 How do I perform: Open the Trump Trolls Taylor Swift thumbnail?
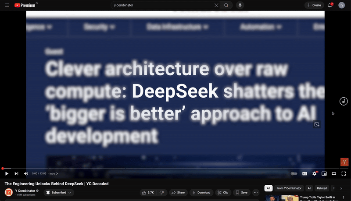[x=282, y=198]
